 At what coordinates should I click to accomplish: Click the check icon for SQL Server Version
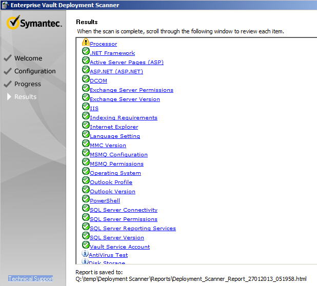point(86,236)
